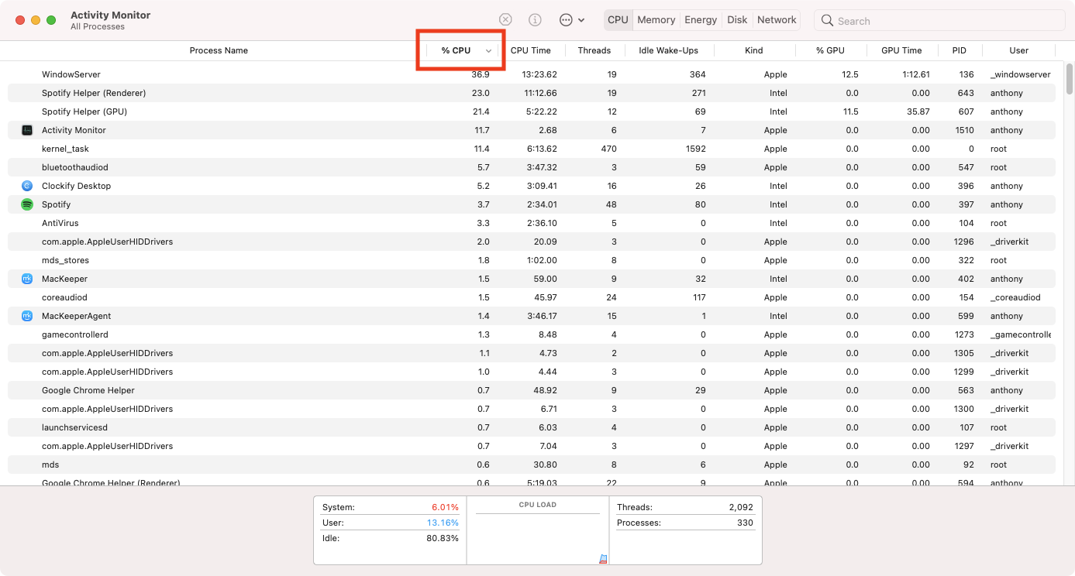Sort by Idle Wake-Ups column

[x=668, y=50]
